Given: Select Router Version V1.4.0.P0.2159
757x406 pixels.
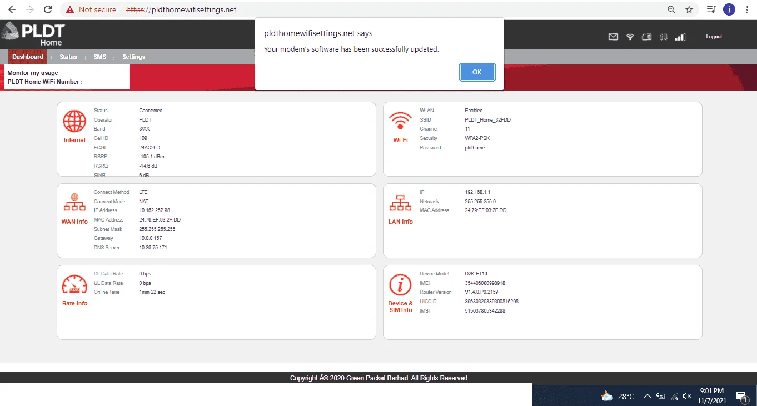Looking at the screenshot, I should [481, 292].
